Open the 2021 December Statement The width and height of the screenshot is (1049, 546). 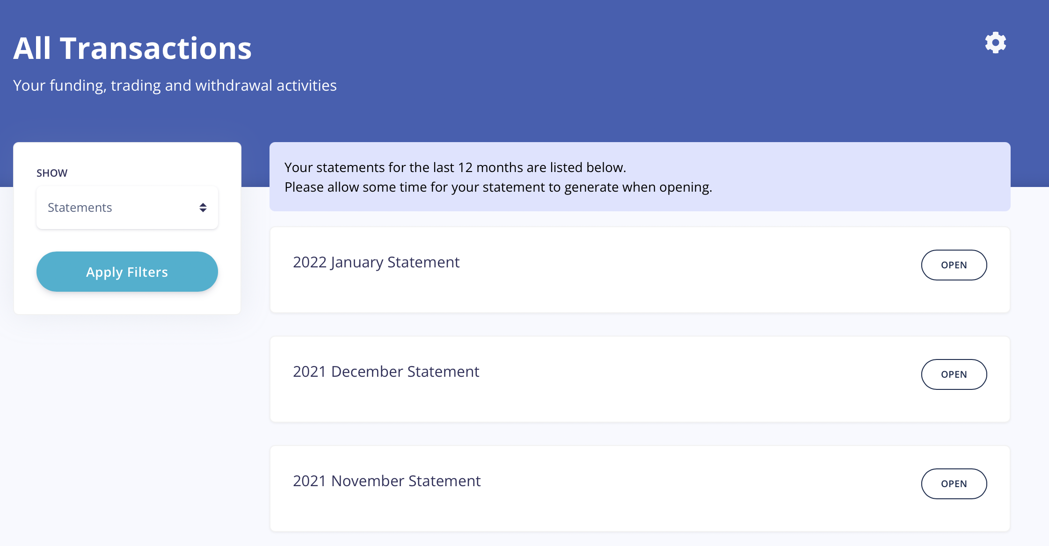tap(954, 374)
